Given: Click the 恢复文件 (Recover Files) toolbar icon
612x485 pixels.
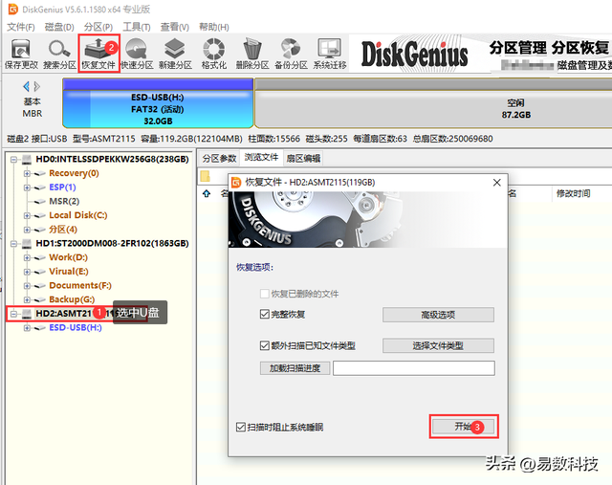Looking at the screenshot, I should (x=98, y=54).
